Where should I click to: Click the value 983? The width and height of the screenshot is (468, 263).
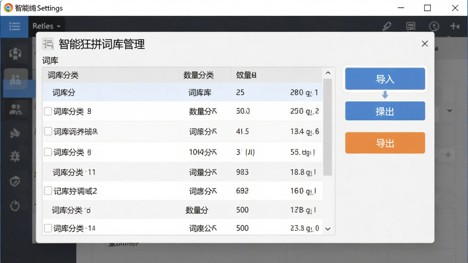click(242, 172)
